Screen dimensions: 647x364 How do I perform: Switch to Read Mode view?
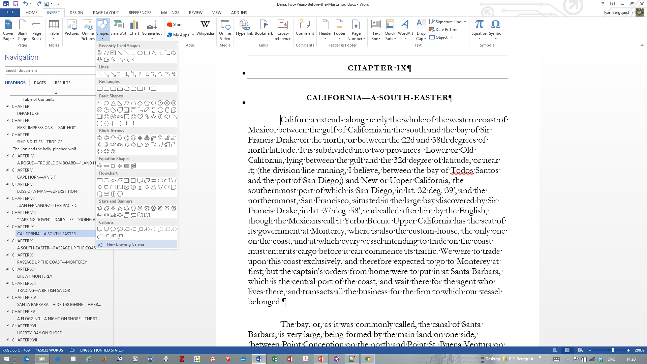pos(555,350)
